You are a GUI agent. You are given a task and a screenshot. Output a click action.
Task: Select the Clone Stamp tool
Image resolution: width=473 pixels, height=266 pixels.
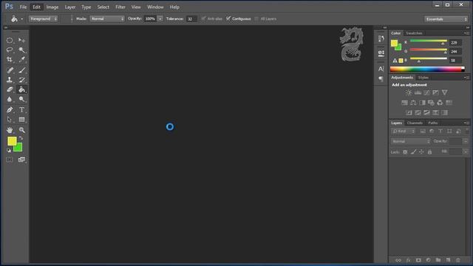point(10,80)
